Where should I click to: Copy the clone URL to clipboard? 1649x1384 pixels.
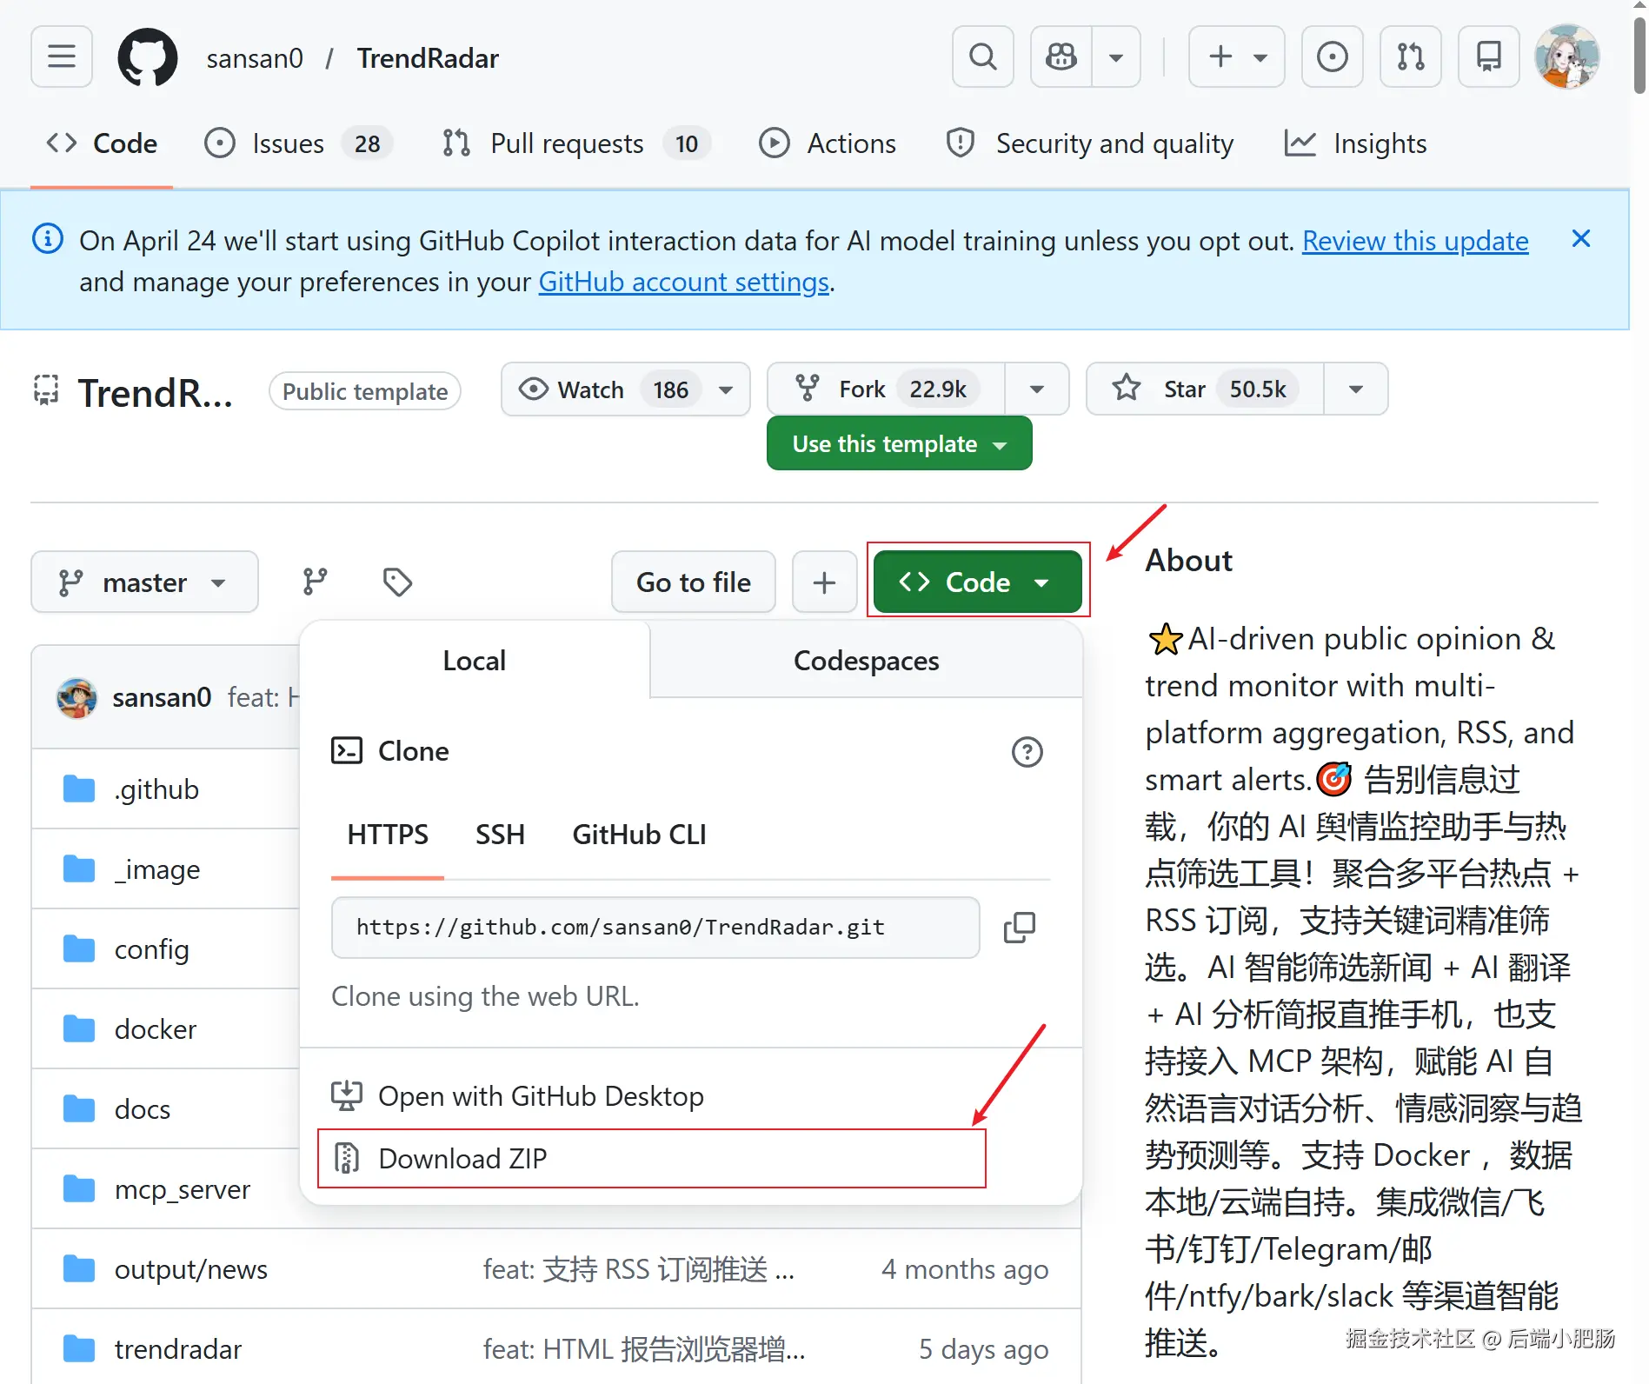[1020, 928]
